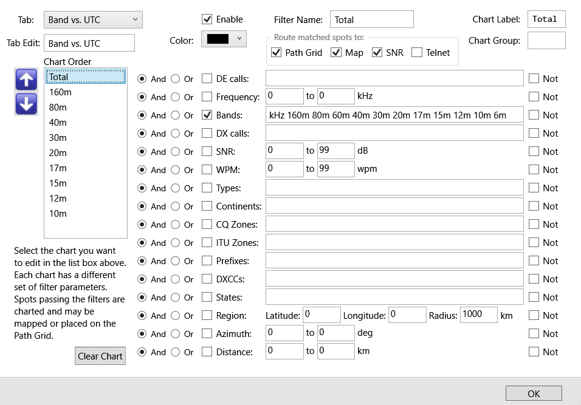Image resolution: width=581 pixels, height=405 pixels.
Task: Focus the States text field
Action: pos(394,298)
